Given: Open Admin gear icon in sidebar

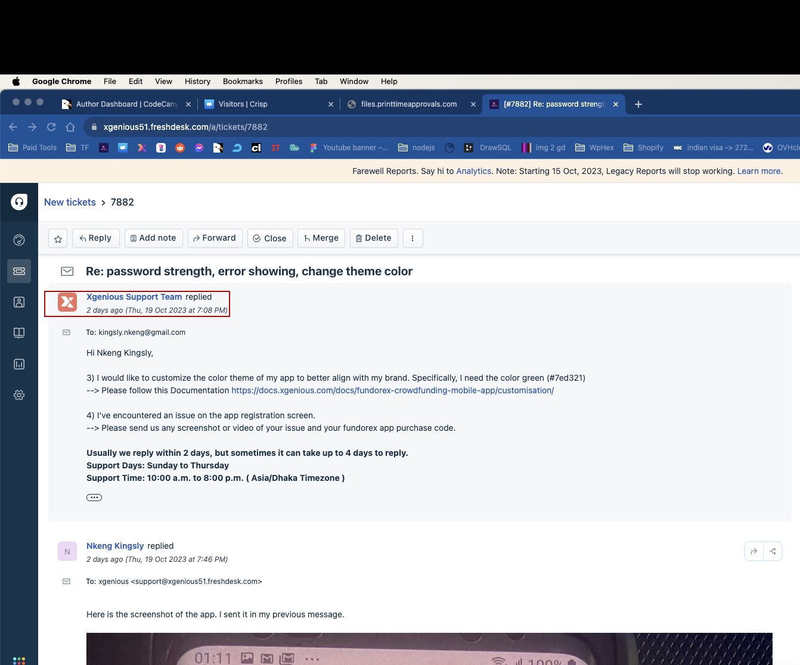Looking at the screenshot, I should click(19, 395).
